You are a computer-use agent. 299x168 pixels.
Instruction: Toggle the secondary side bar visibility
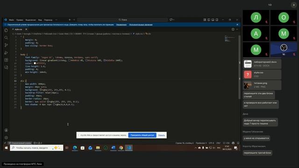[217, 20]
